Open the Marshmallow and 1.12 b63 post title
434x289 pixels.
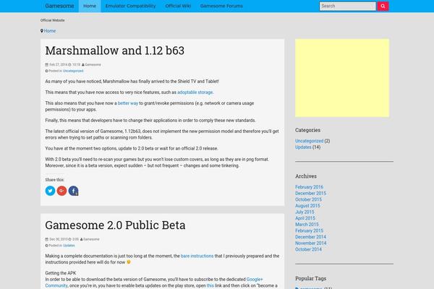(114, 51)
